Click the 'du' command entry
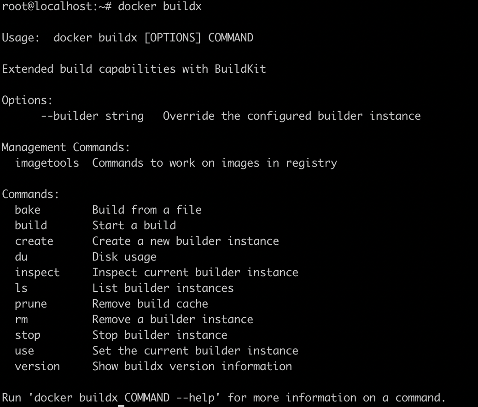 click(21, 257)
